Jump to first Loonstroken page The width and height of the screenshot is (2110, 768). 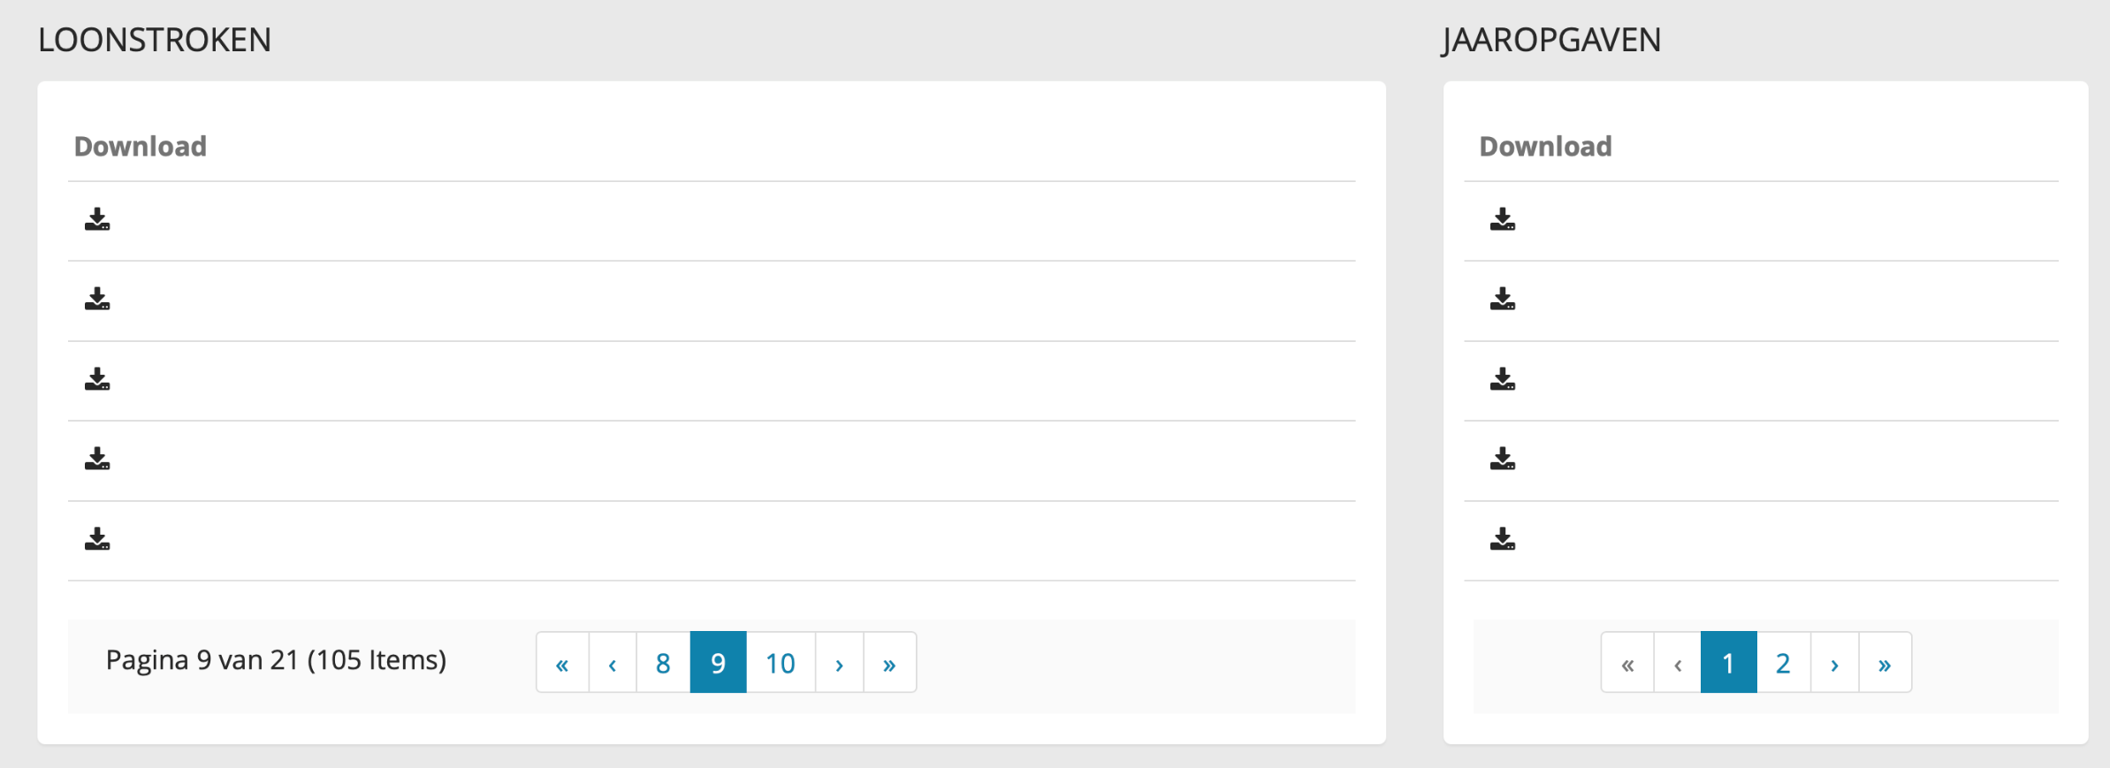[562, 663]
